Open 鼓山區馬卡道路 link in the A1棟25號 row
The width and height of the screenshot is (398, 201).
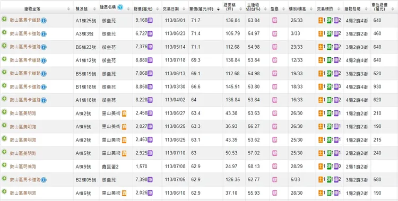coord(25,20)
